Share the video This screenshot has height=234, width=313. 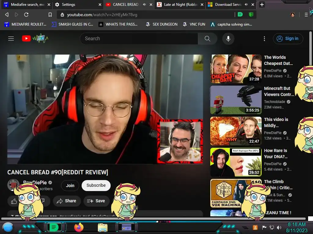tap(67, 201)
